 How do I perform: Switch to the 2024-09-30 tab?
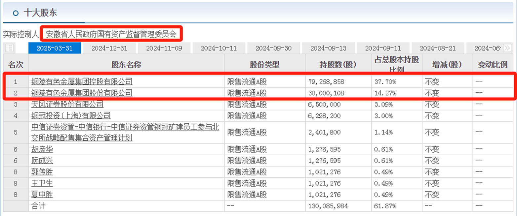tap(273, 48)
